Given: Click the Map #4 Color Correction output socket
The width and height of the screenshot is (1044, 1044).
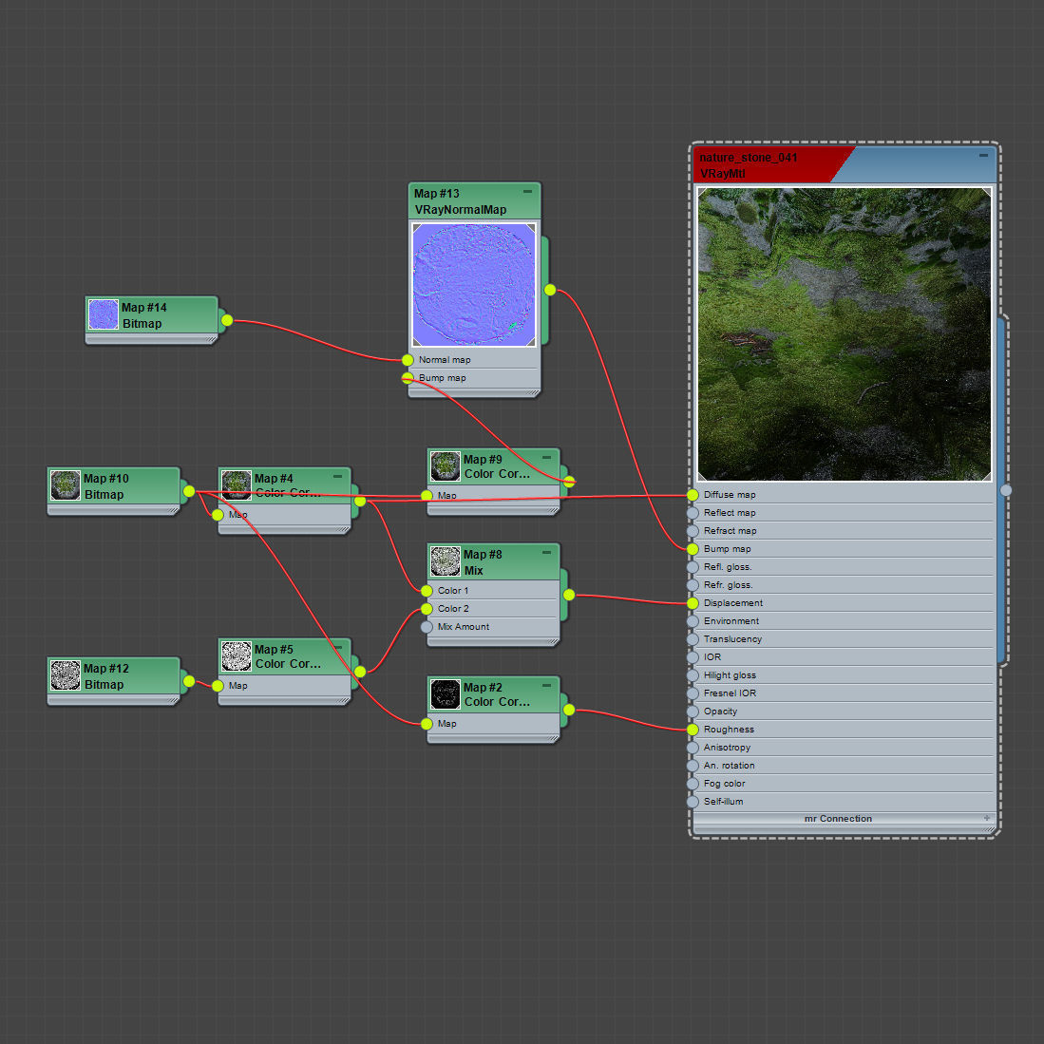Looking at the screenshot, I should pyautogui.click(x=360, y=501).
